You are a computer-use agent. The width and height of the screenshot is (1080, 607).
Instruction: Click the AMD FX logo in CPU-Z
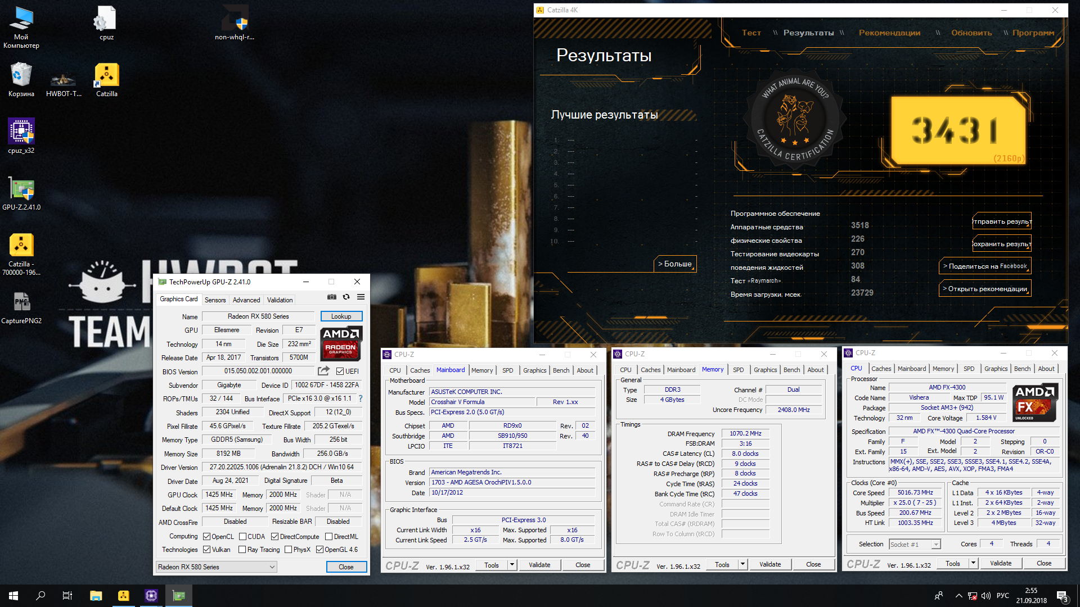coord(1035,402)
